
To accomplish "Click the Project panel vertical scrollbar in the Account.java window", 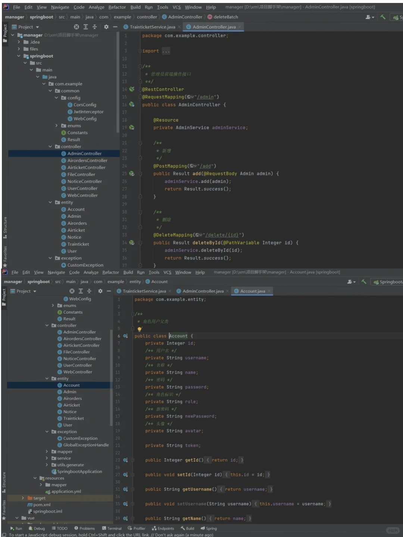I will tap(111, 377).
